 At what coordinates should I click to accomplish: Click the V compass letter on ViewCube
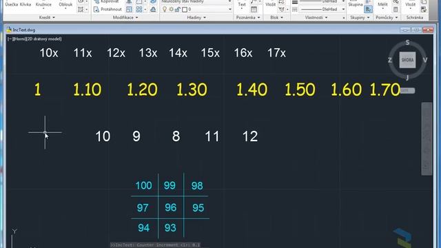coord(424,60)
